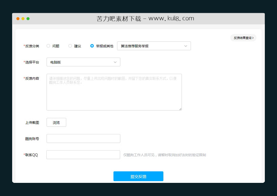Open the 反馈结果查询 panel

click(243, 38)
